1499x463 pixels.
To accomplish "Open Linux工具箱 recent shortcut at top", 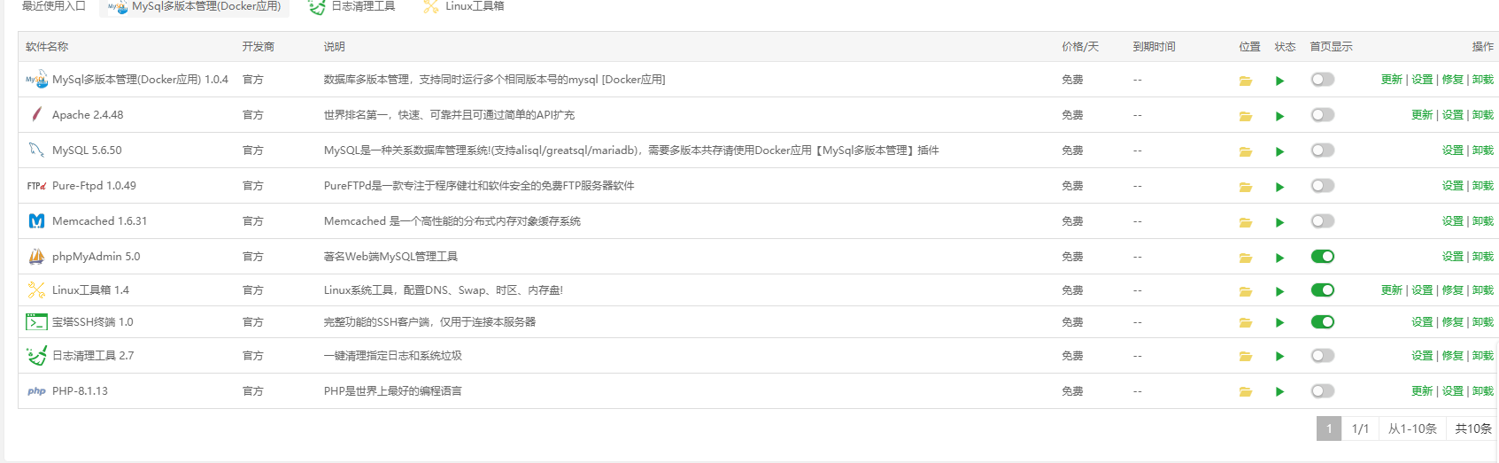I will coord(464,6).
